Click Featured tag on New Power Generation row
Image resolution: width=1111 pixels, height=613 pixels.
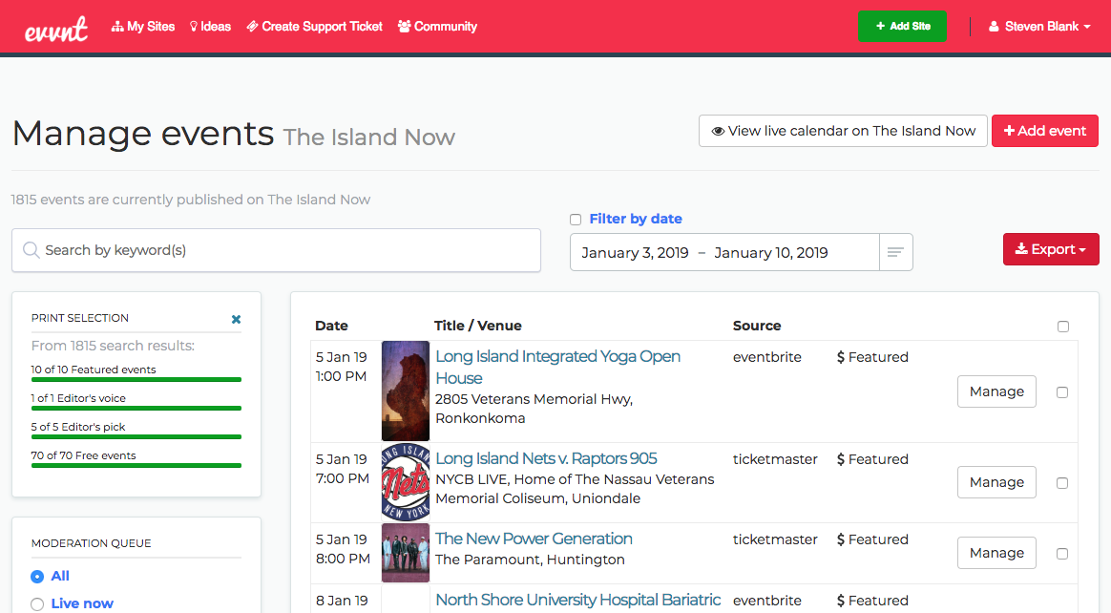(x=872, y=539)
